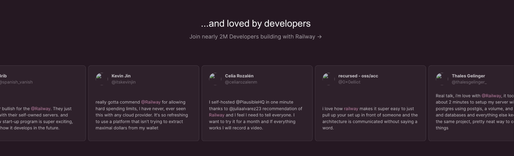Click Thales Gelinger's avatar image
Screen dimensions: 514x156
(442, 79)
